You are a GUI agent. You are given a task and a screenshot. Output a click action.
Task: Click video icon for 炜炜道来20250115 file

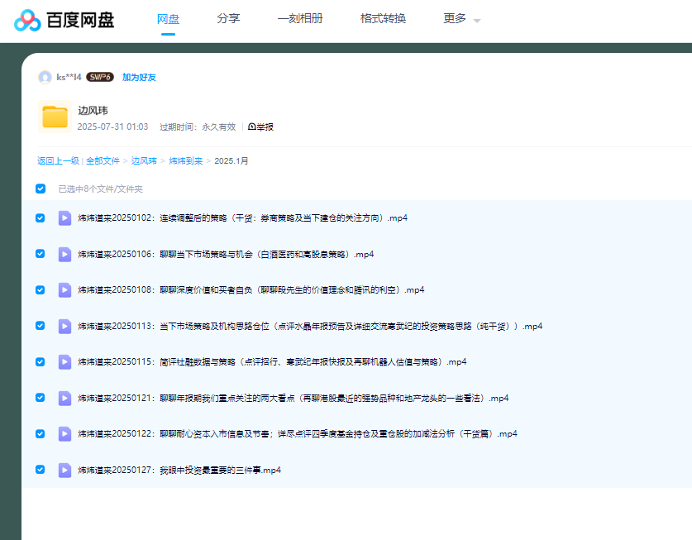coord(64,362)
